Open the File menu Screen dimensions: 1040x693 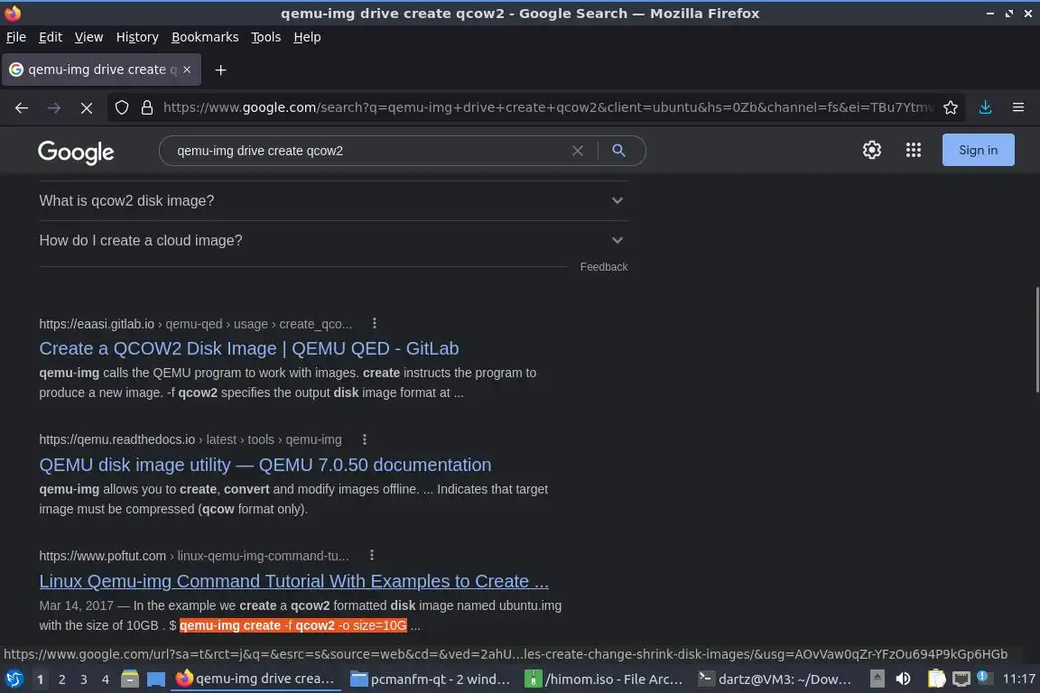pos(16,37)
